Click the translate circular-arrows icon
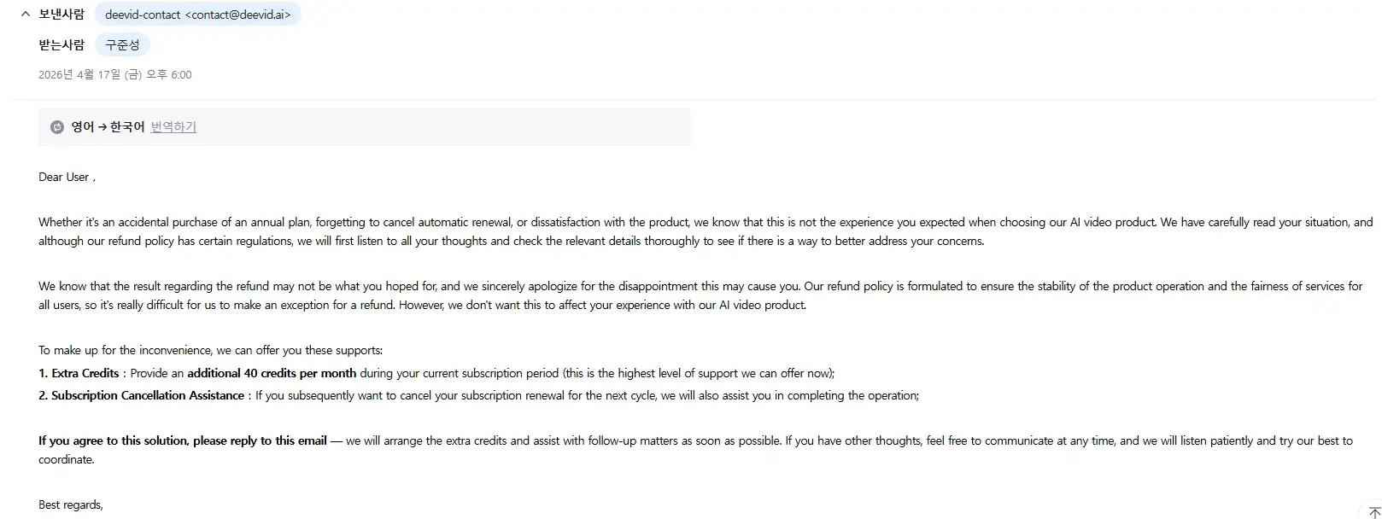The height and width of the screenshot is (519, 1382). [x=57, y=127]
